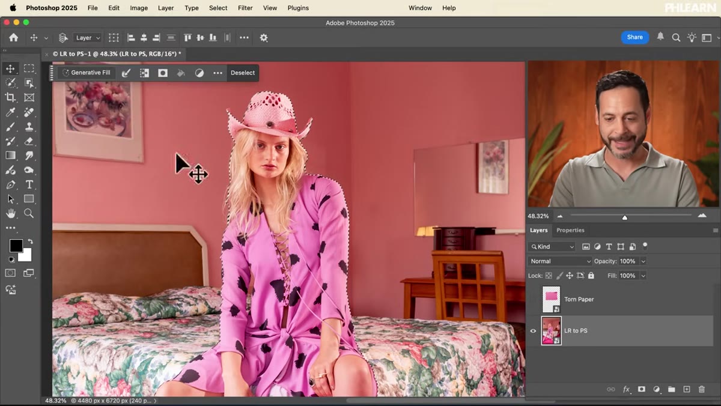Select the Horizontal Type tool

[29, 184]
